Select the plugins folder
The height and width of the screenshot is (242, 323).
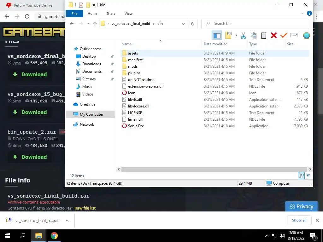215,73
